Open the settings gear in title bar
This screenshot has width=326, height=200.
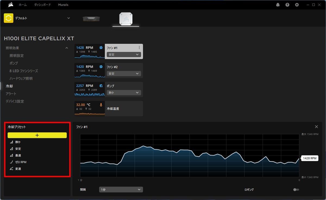tap(297, 5)
